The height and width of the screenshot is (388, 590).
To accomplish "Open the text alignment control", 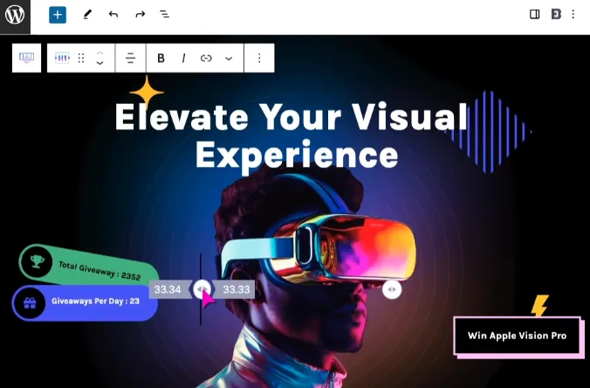I will tap(130, 58).
